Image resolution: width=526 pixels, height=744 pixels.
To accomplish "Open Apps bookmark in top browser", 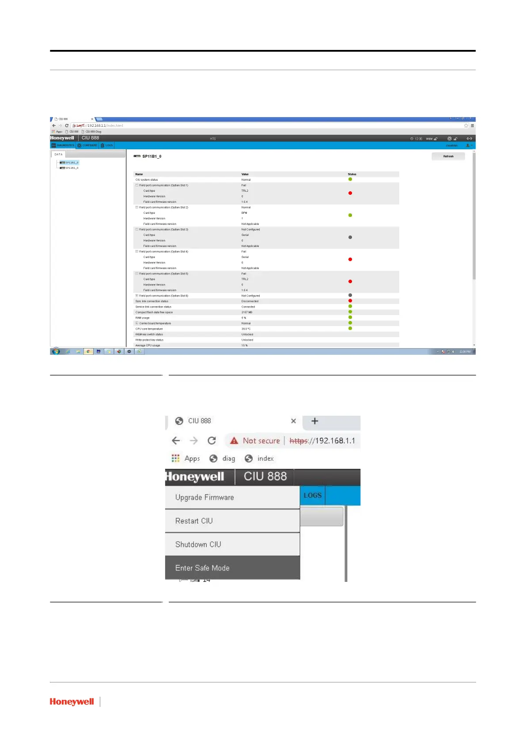I will 57,132.
